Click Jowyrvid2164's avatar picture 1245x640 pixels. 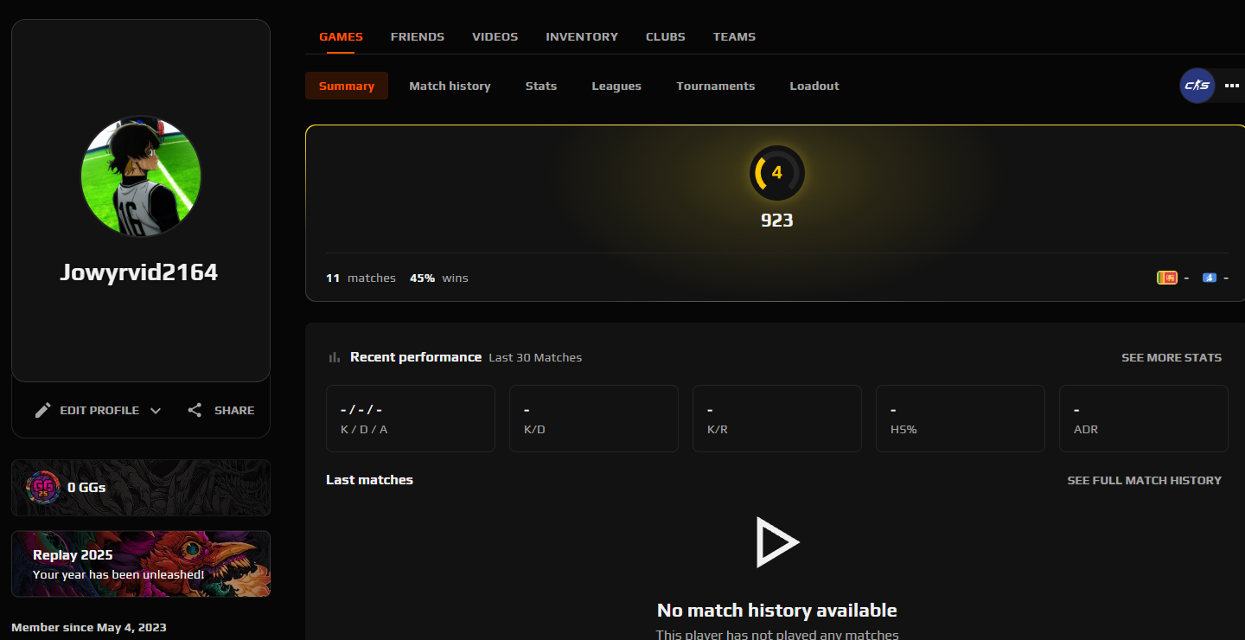(140, 176)
